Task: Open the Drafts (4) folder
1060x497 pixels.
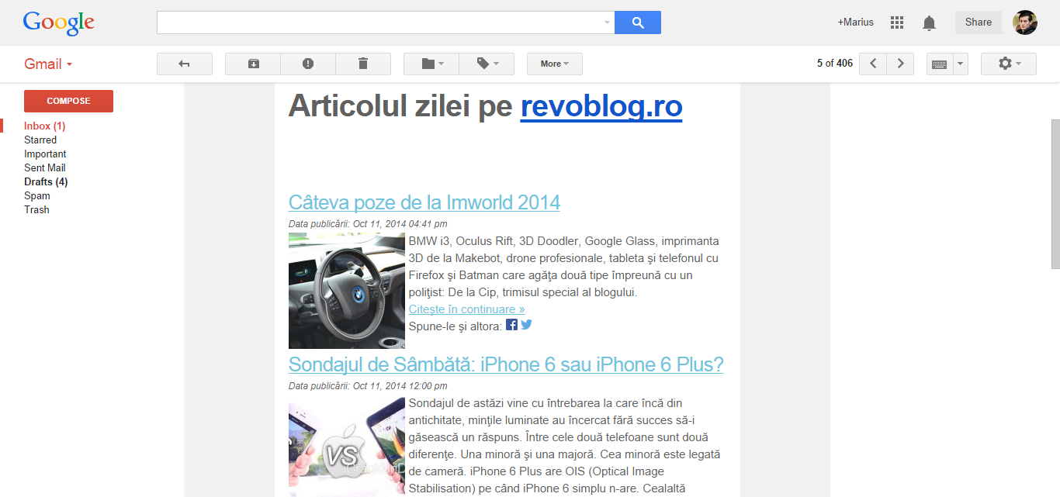Action: tap(46, 181)
